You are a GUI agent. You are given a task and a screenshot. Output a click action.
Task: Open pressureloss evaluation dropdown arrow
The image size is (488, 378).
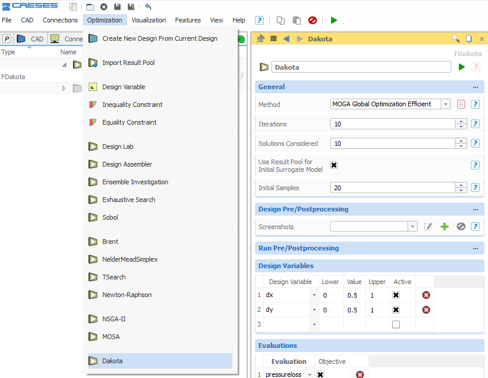pos(310,374)
